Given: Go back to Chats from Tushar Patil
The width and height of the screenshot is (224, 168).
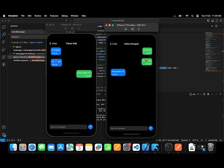Looking at the screenshot, I should click(53, 43).
